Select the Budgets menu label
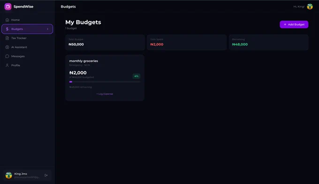Viewport: 319px width, 184px height. 17,29
